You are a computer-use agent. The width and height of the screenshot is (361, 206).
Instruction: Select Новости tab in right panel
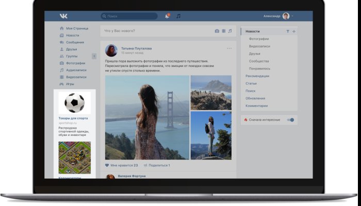pos(253,31)
